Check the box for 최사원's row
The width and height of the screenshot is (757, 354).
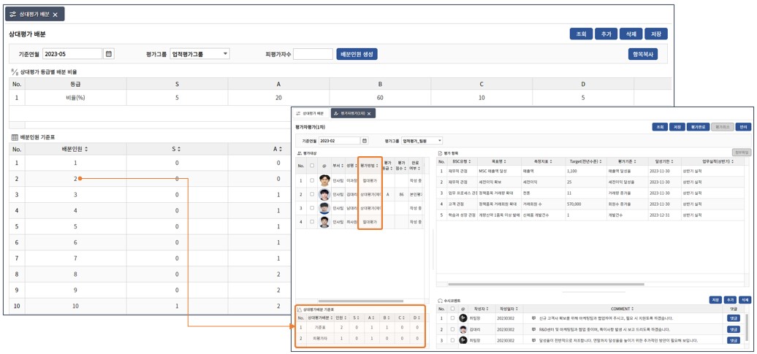(x=312, y=222)
